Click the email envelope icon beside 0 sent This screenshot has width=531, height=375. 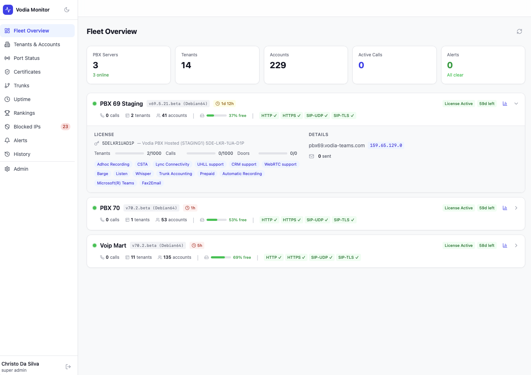point(312,156)
